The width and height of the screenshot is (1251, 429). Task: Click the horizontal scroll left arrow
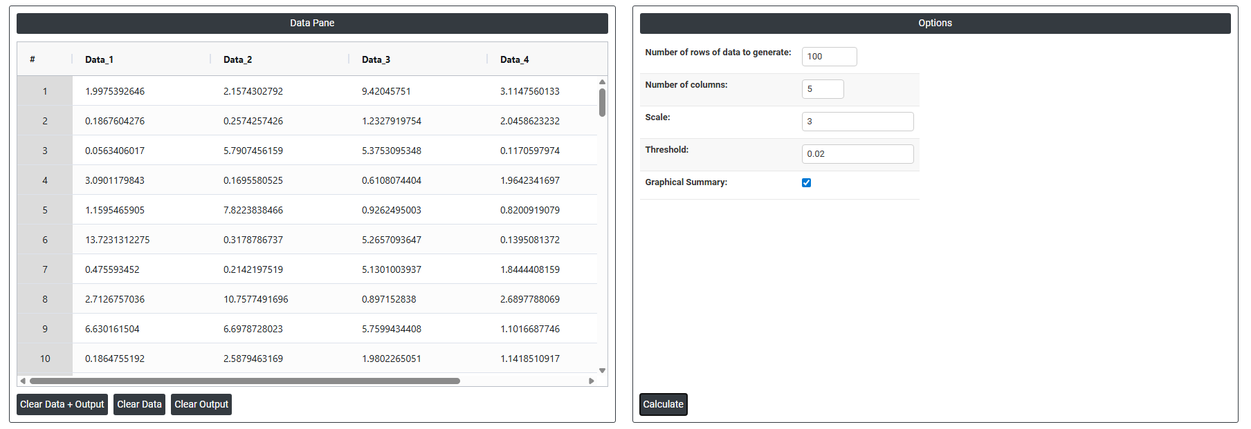point(23,381)
